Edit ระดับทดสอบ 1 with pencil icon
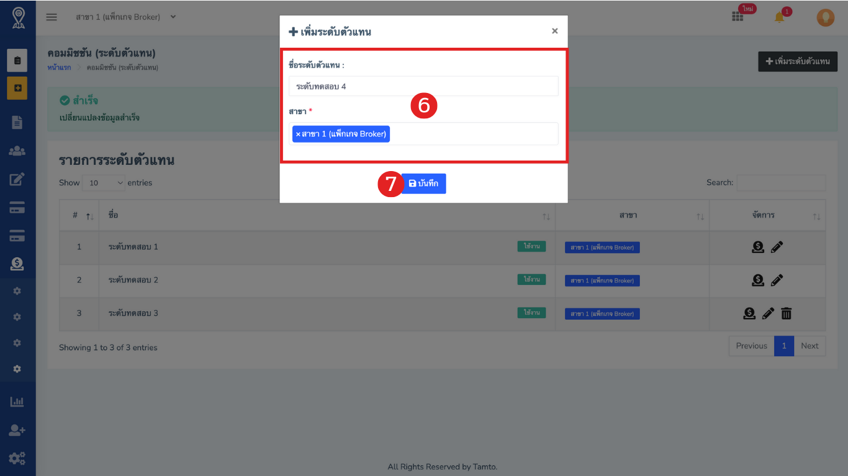The image size is (848, 476). pyautogui.click(x=777, y=247)
